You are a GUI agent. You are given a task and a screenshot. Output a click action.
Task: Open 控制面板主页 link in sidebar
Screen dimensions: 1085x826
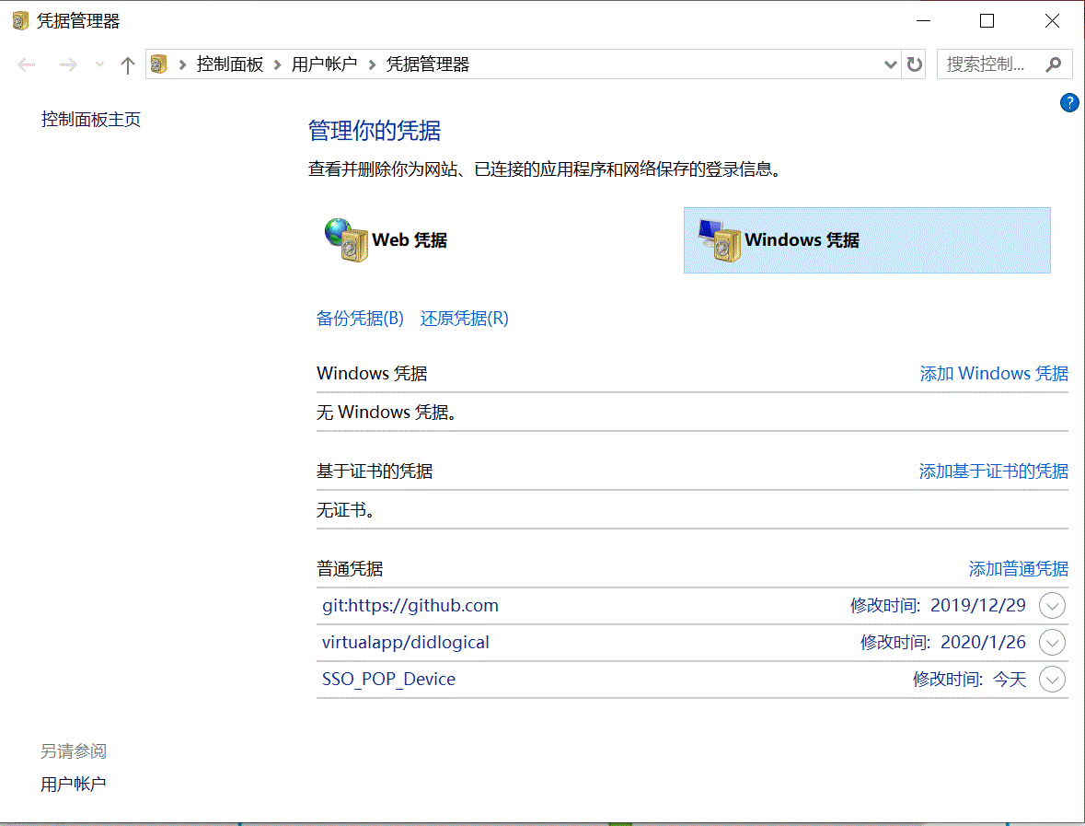click(x=91, y=120)
